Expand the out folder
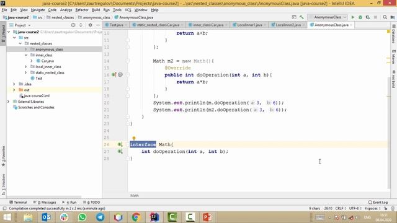 (14, 90)
